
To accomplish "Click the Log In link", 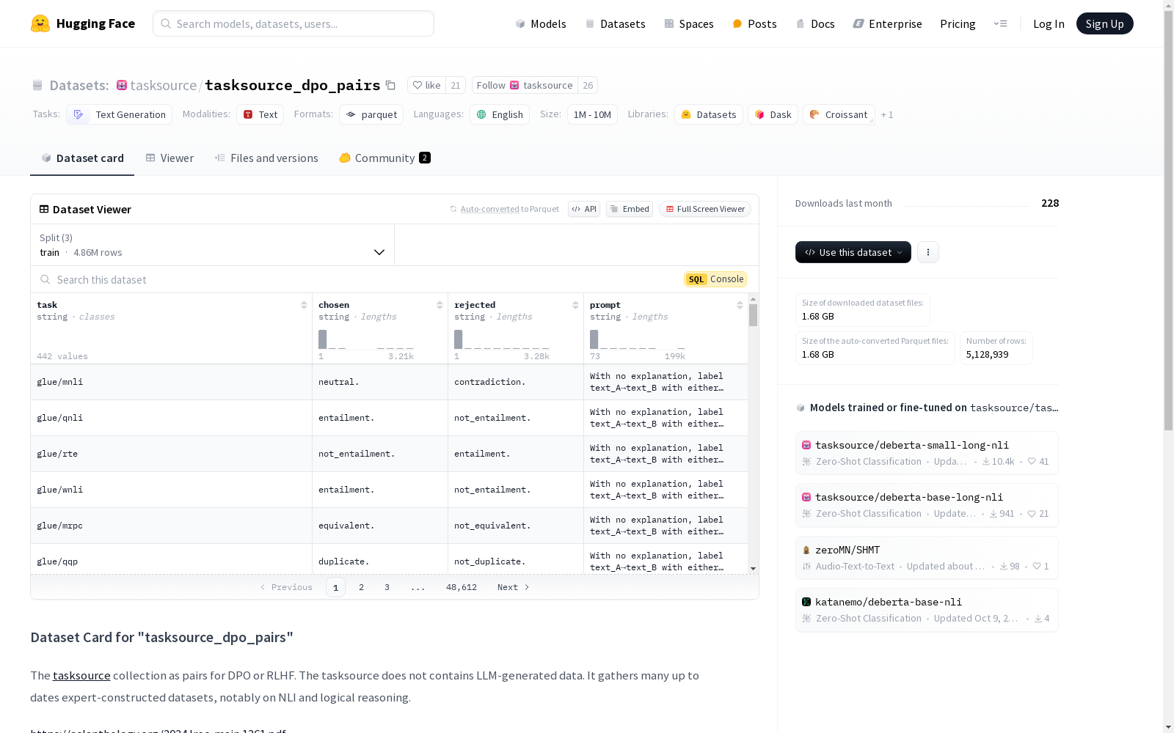I will pyautogui.click(x=1049, y=23).
